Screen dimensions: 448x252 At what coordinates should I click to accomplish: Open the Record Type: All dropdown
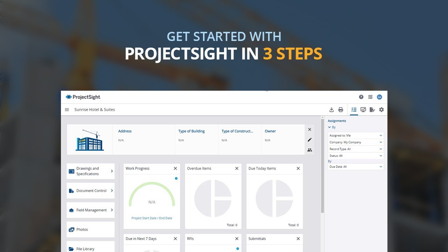[356, 149]
